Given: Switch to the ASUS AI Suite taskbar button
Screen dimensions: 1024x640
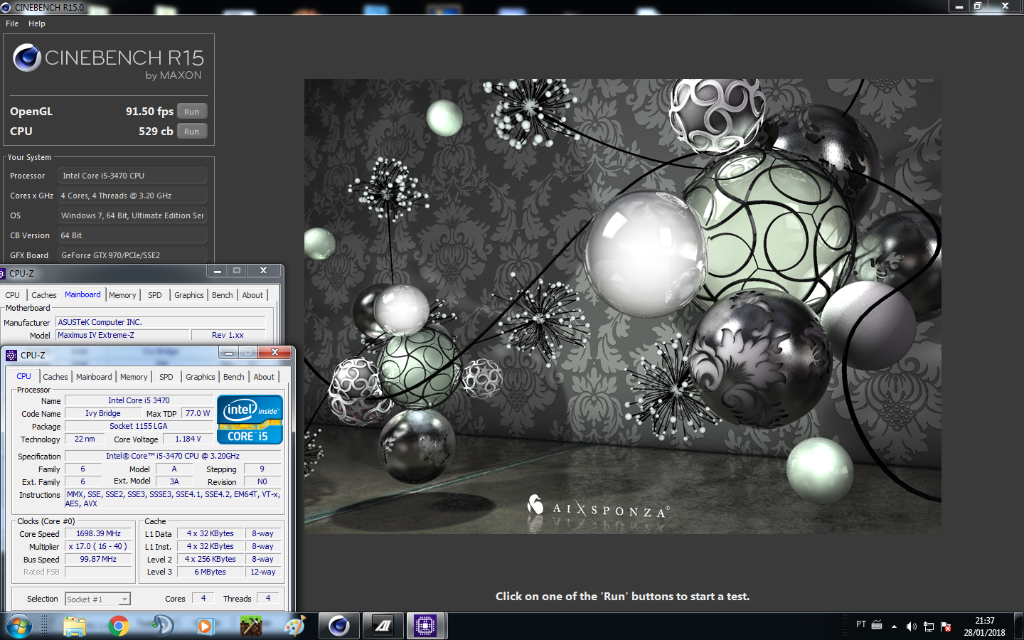Looking at the screenshot, I should [x=383, y=626].
